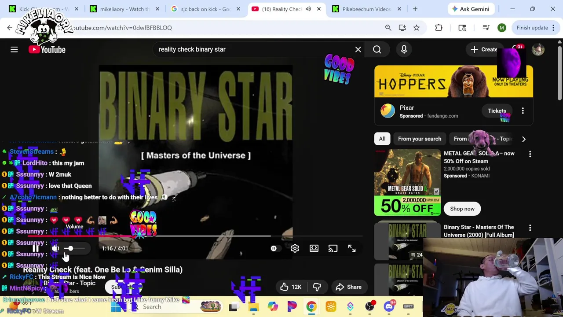This screenshot has width=563, height=317.
Task: Open Metal Gear ad three-dot options
Action: click(530, 154)
